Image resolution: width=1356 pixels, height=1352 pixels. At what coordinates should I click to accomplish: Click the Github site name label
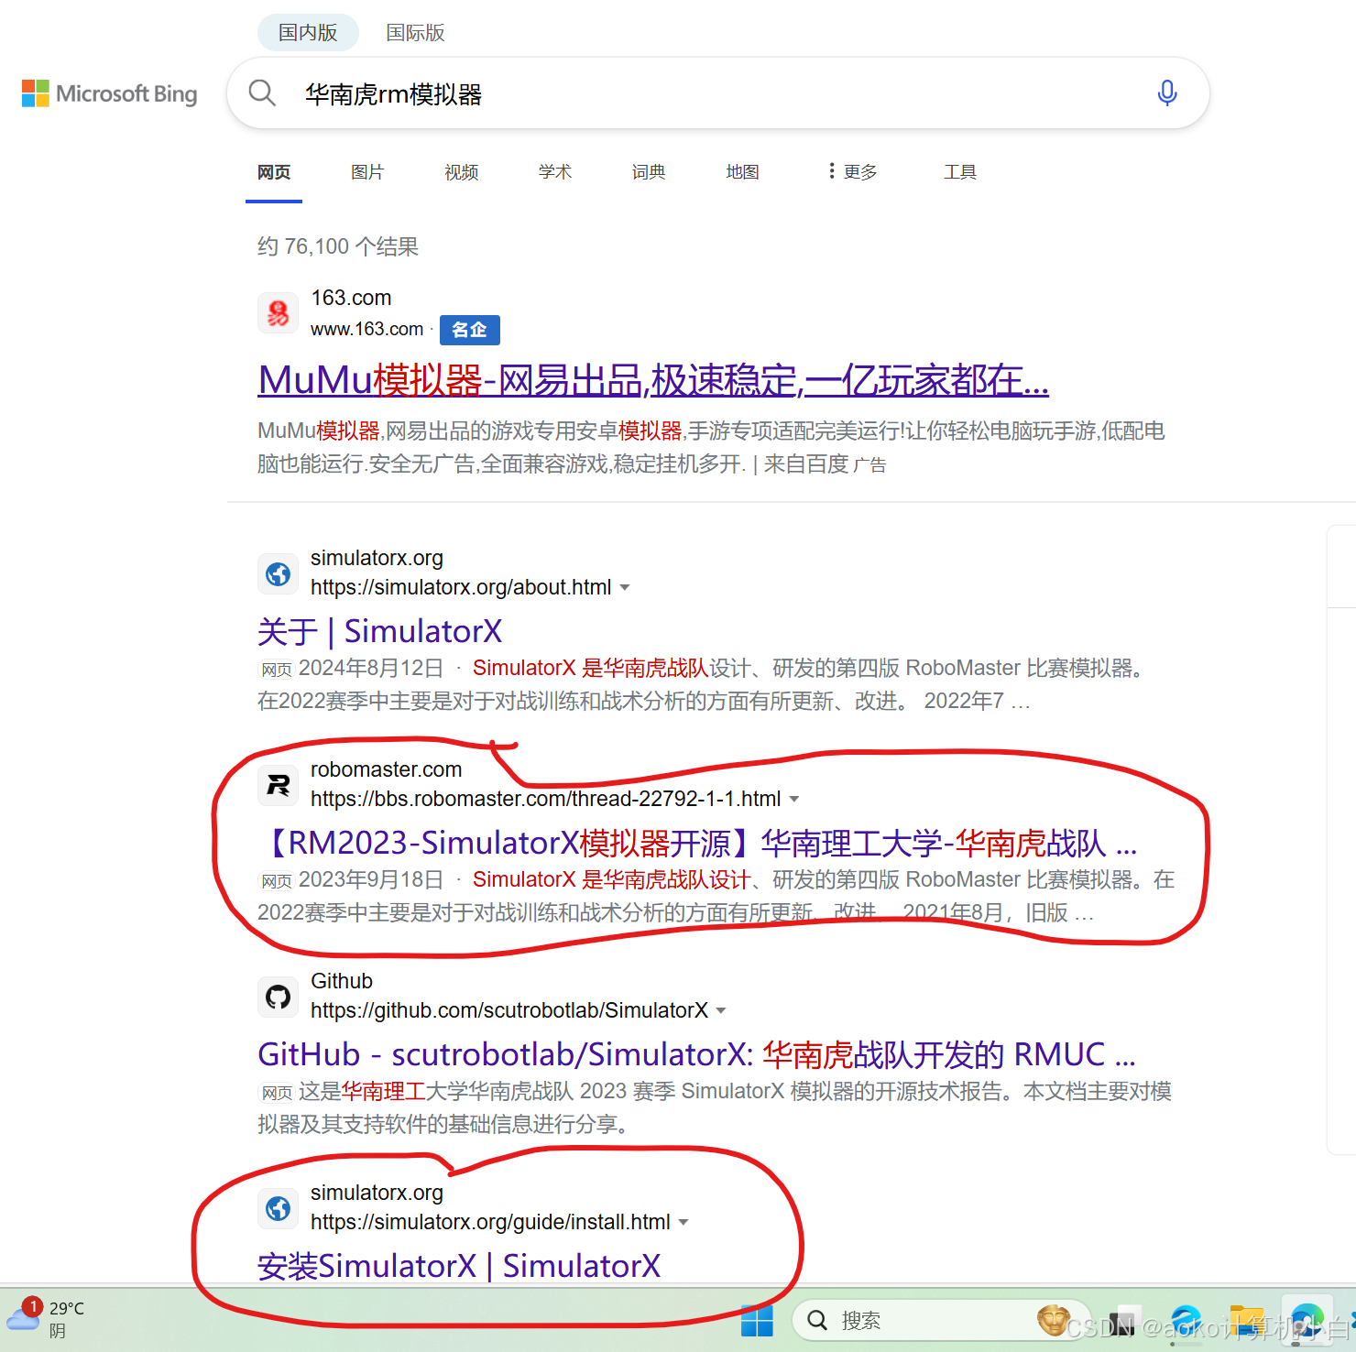(x=342, y=981)
